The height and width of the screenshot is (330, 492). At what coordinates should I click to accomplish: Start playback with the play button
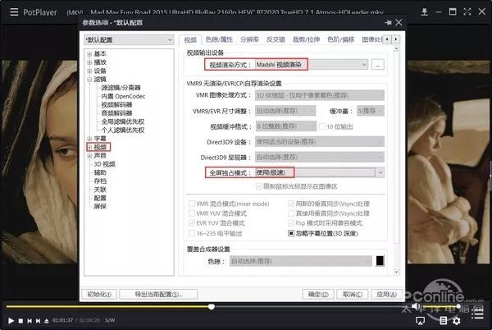click(11, 321)
